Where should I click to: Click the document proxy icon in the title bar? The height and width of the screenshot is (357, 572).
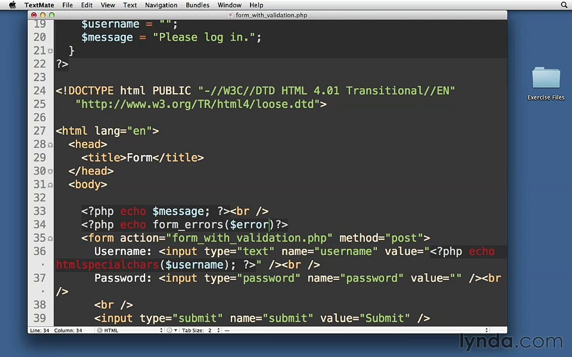click(x=230, y=15)
